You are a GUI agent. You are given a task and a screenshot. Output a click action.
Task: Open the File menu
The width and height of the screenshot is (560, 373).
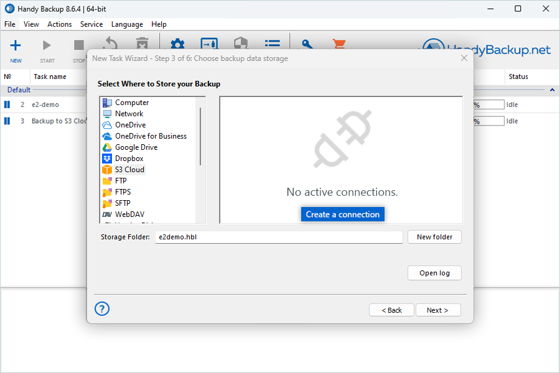point(9,24)
